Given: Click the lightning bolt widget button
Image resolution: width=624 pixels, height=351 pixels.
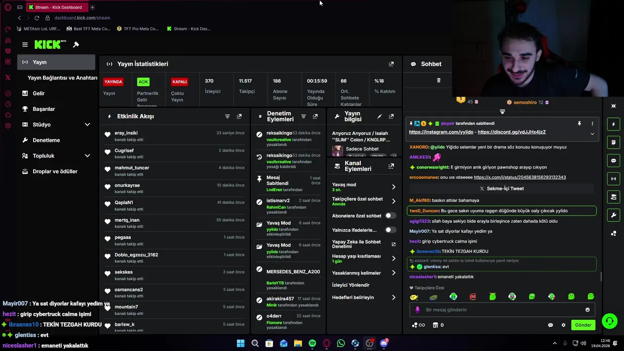Looking at the screenshot, I should pyautogui.click(x=613, y=124).
